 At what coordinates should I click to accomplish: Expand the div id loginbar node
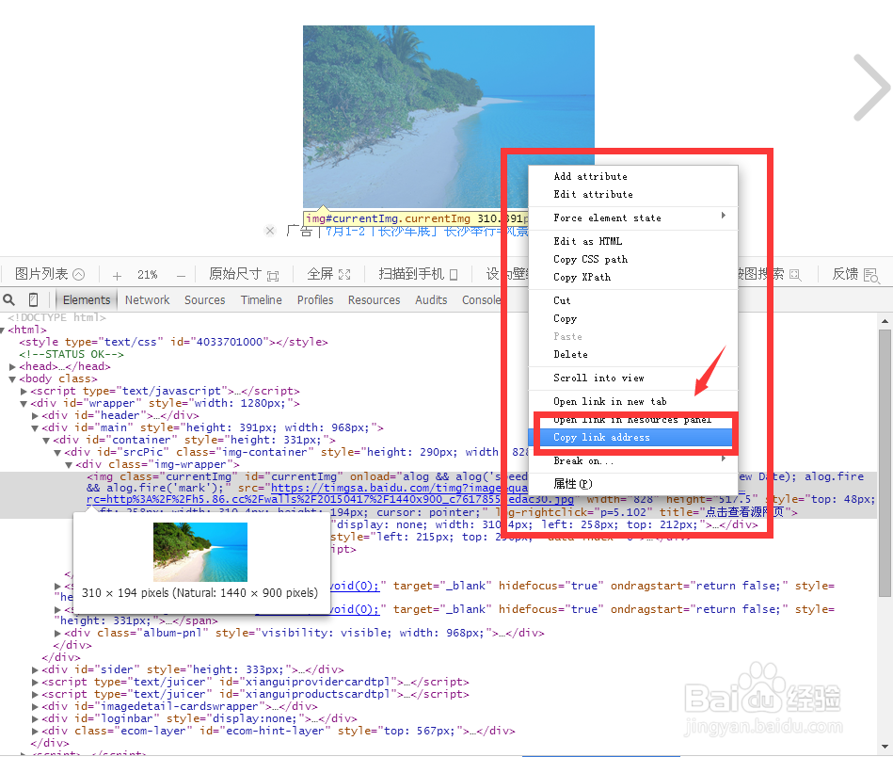click(x=36, y=718)
